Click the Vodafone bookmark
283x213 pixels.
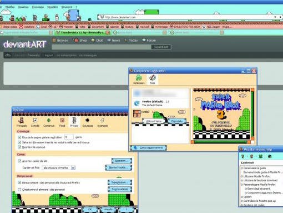pos(27,27)
